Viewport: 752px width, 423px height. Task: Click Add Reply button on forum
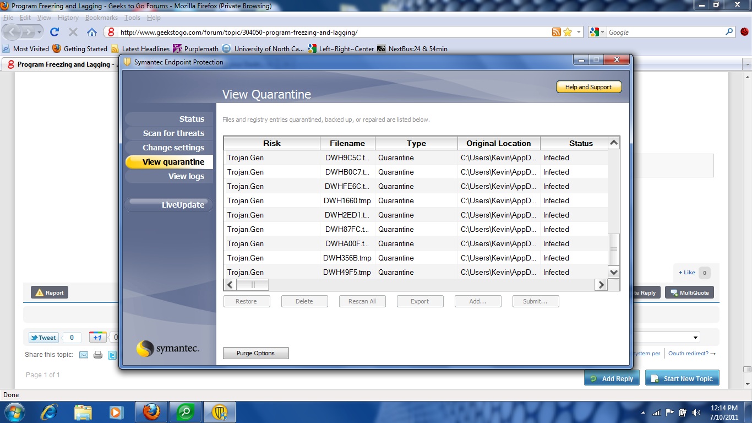coord(612,378)
